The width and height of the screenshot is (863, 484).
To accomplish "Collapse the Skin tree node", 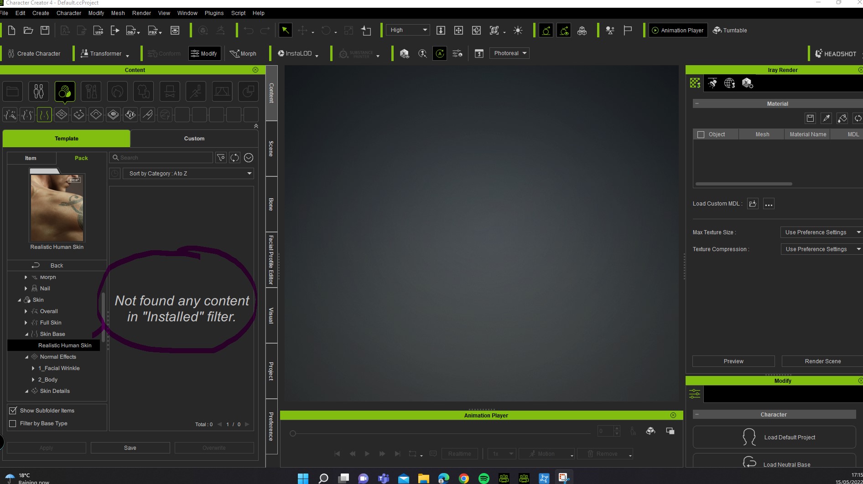I will click(20, 300).
